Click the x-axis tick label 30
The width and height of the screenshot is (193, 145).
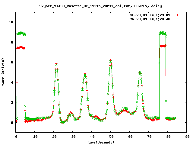73,137
